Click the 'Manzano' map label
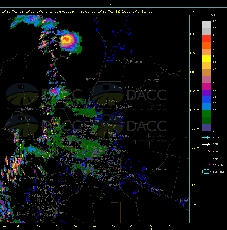This screenshot has height=230, width=227. (x=23, y=214)
